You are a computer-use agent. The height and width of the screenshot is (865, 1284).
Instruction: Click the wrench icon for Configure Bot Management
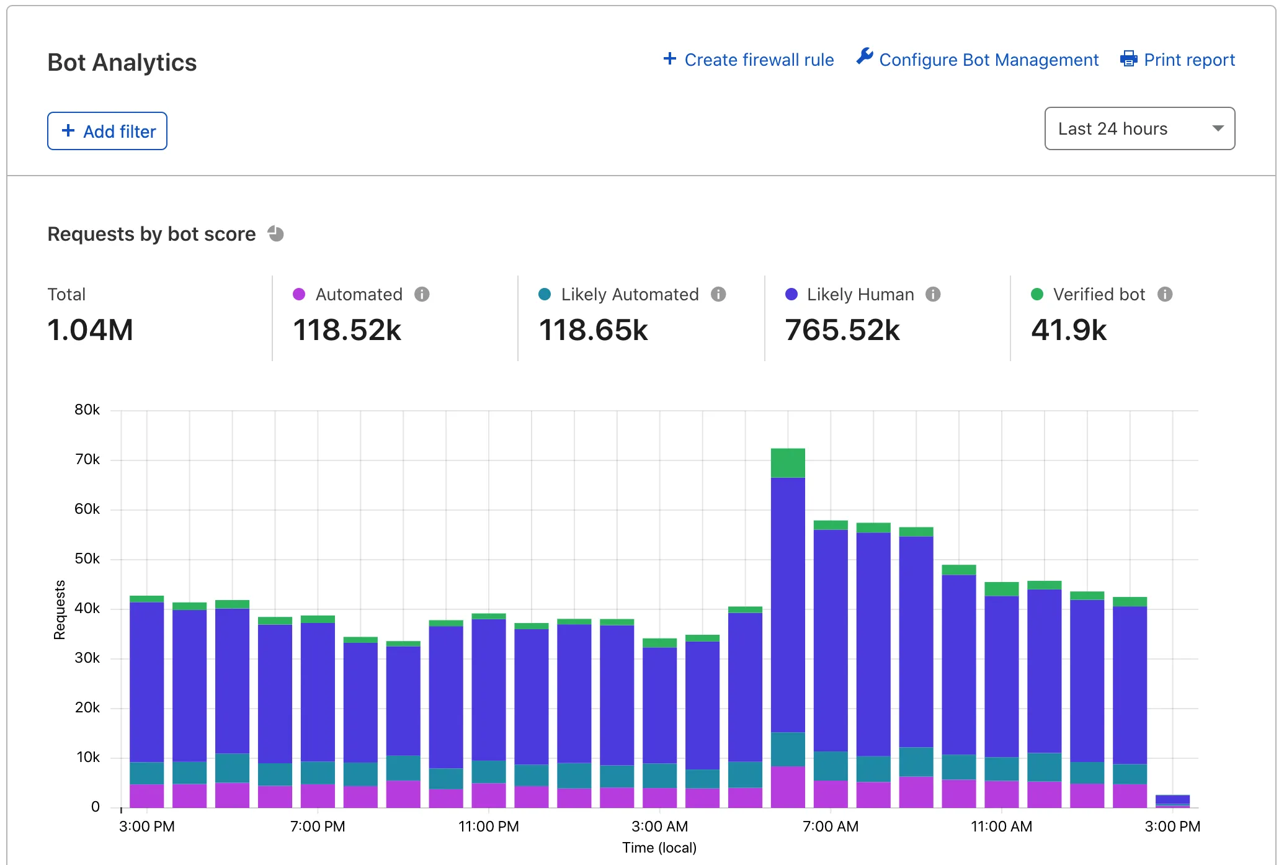point(865,57)
